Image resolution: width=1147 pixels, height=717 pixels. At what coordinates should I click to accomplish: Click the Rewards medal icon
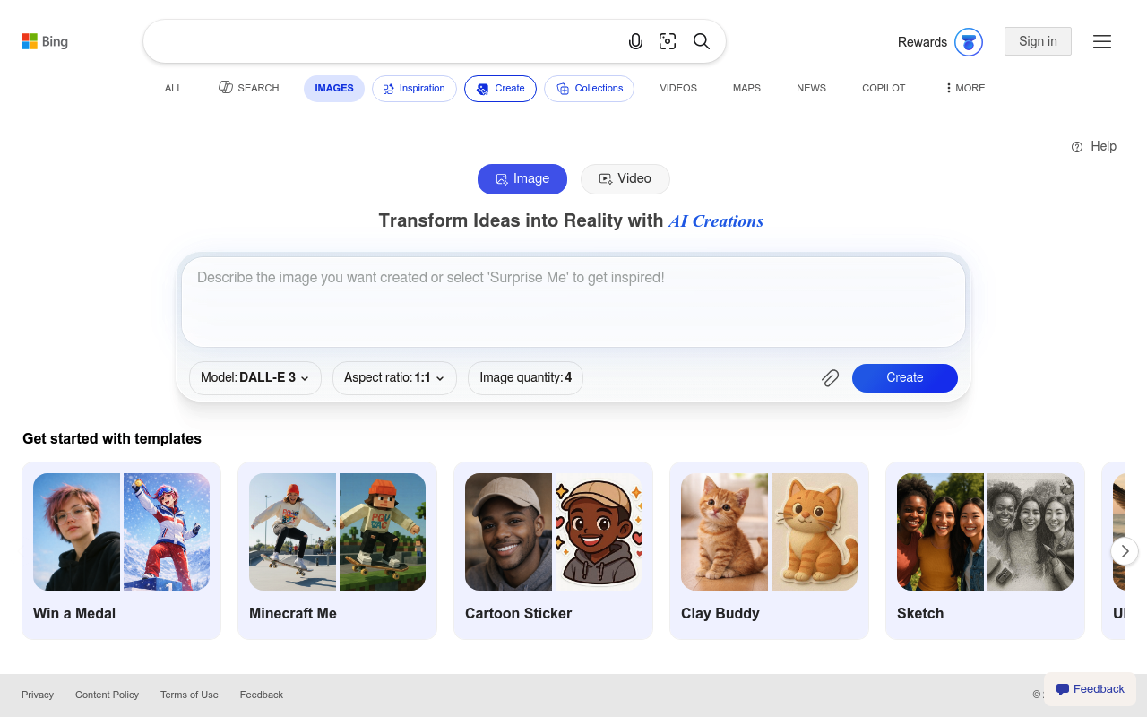(x=969, y=42)
